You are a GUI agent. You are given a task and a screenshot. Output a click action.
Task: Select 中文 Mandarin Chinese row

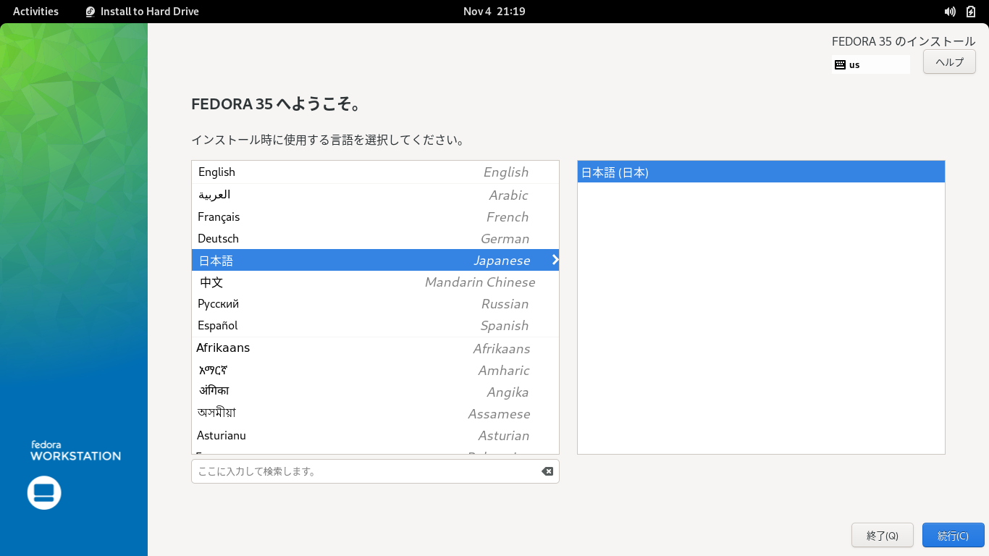click(375, 282)
